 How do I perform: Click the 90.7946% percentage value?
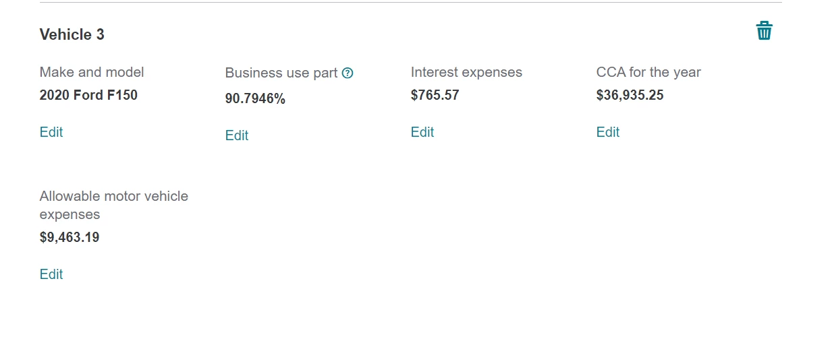point(255,99)
